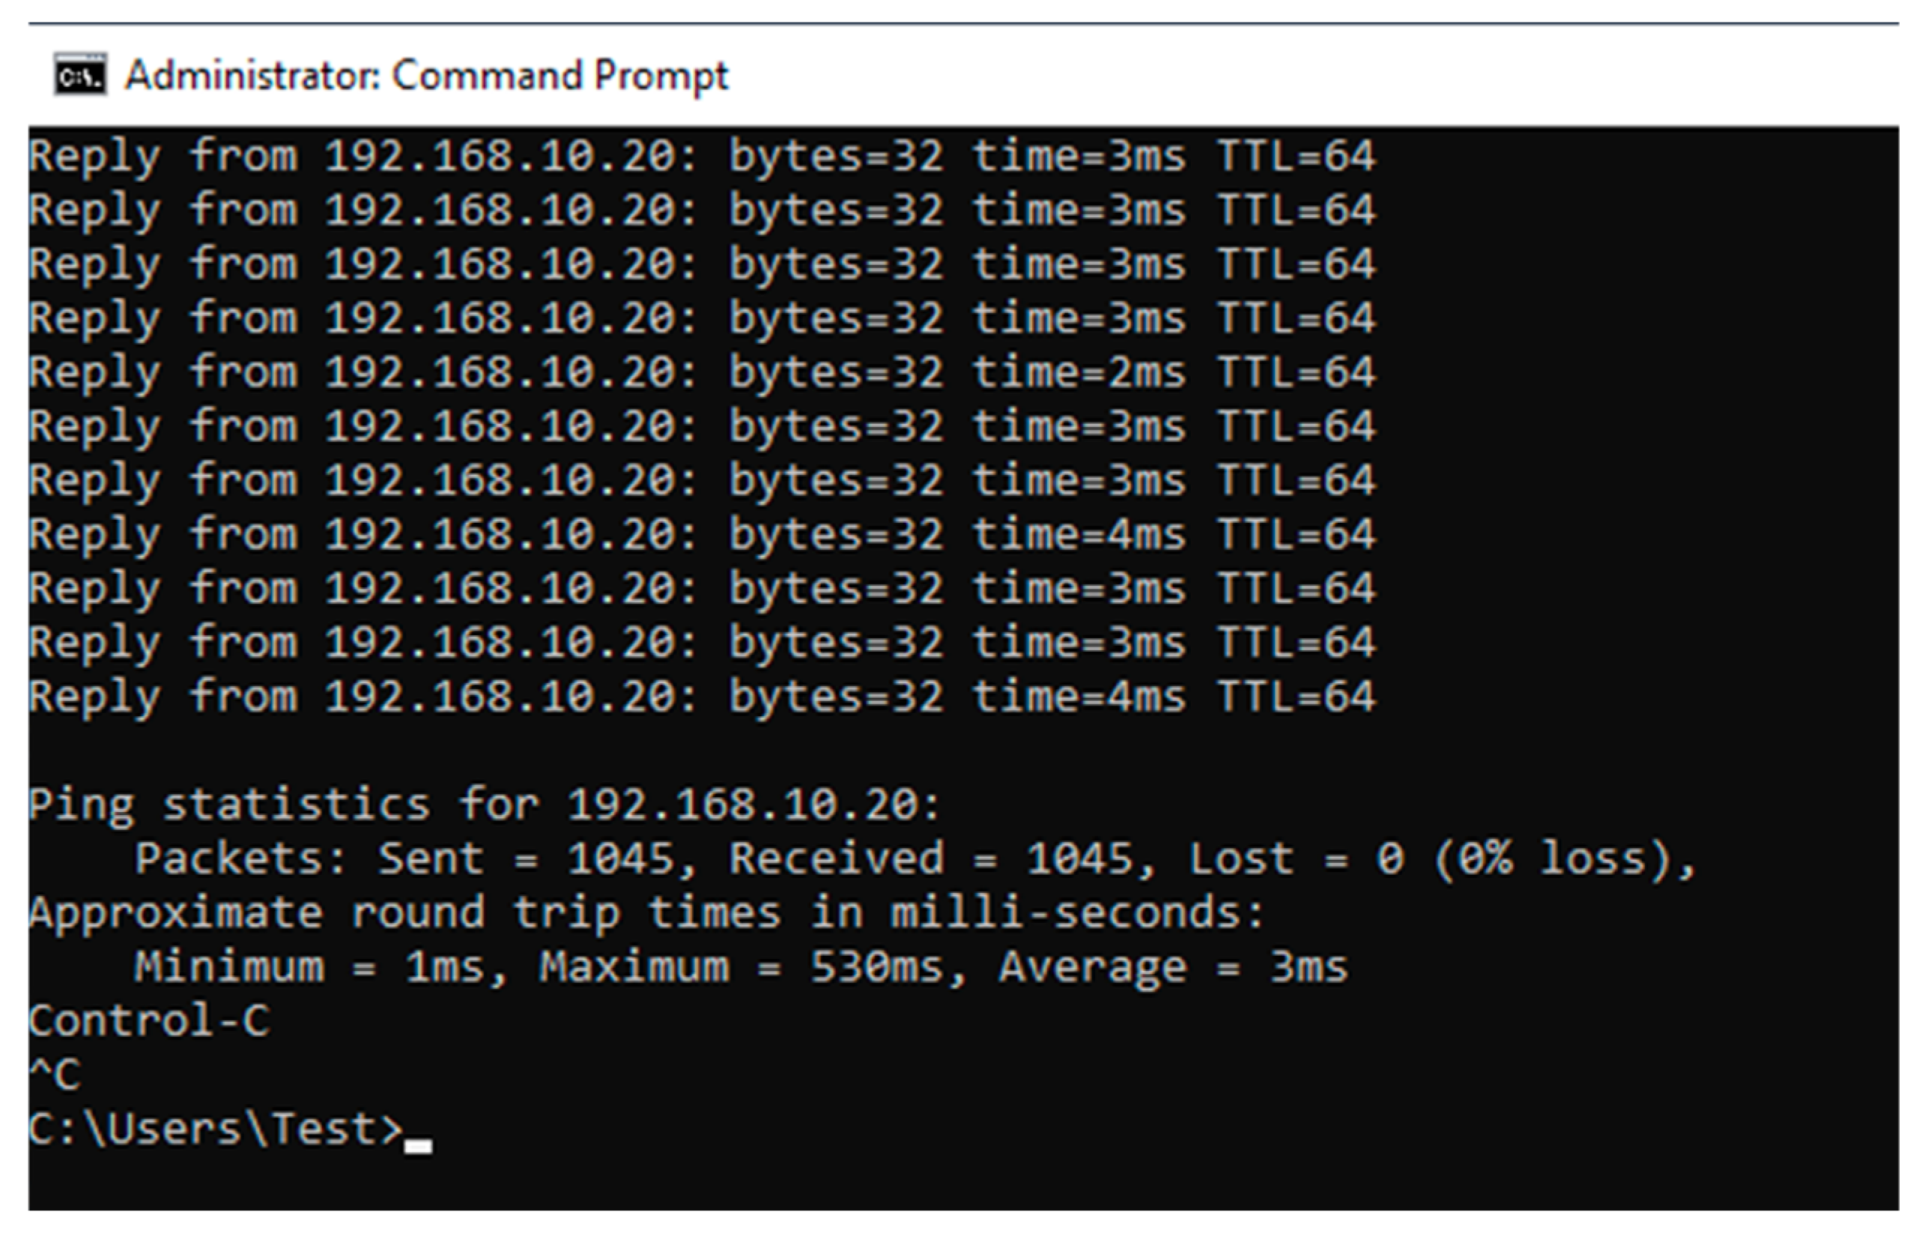The height and width of the screenshot is (1236, 1922).
Task: Click the empty title bar area beside the title
Action: 1284,76
